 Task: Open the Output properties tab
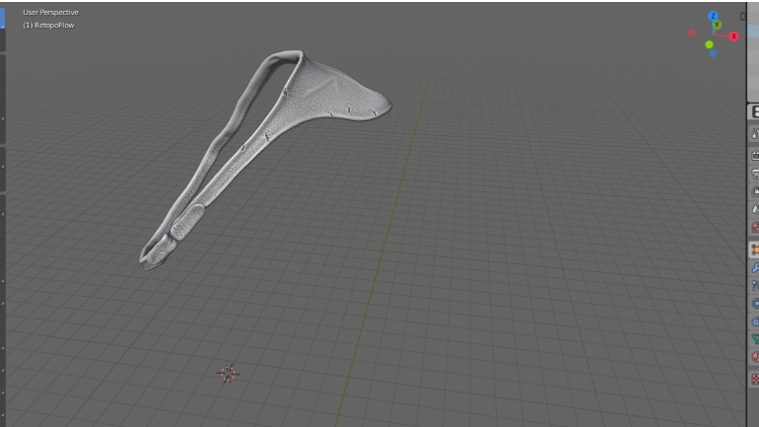tap(754, 174)
